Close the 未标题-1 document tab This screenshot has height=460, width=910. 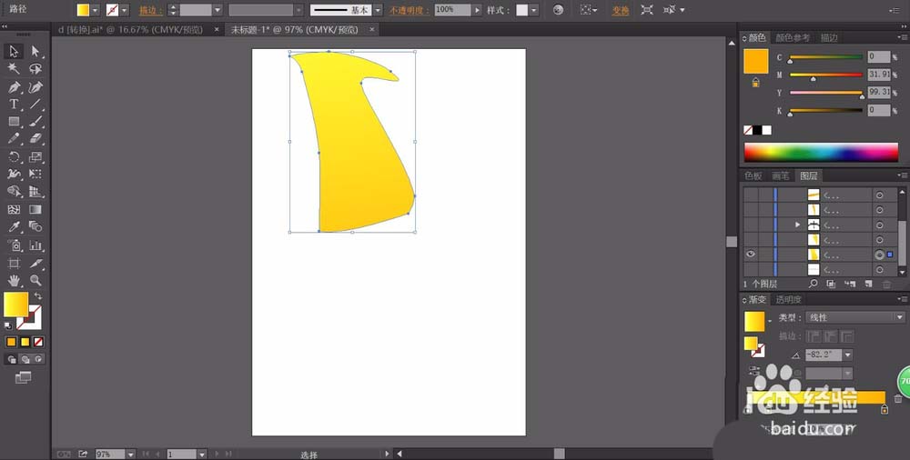[372, 29]
